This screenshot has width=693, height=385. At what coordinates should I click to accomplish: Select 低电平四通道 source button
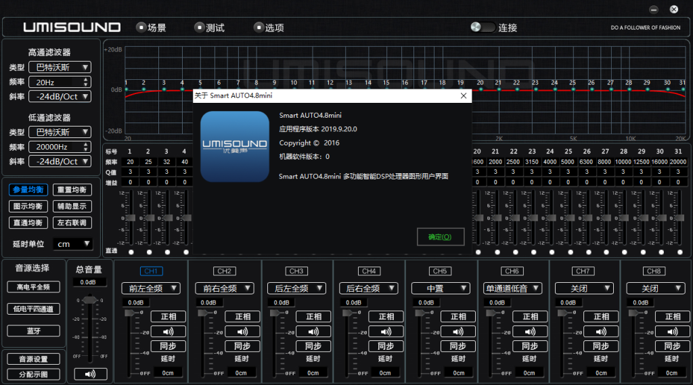pyautogui.click(x=34, y=309)
